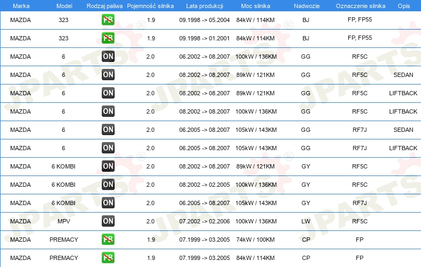Click the PB fuel icon in the 323 row ending 05.2004

tap(108, 19)
